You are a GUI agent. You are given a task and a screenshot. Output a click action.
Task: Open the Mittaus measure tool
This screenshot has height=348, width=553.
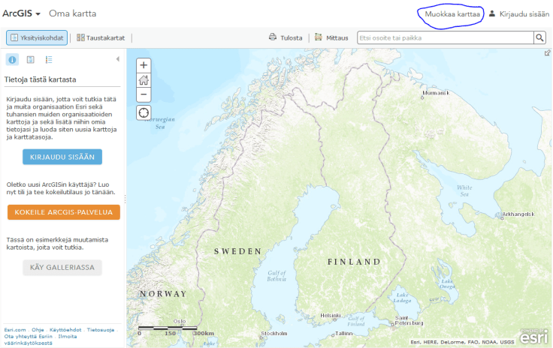tap(331, 37)
